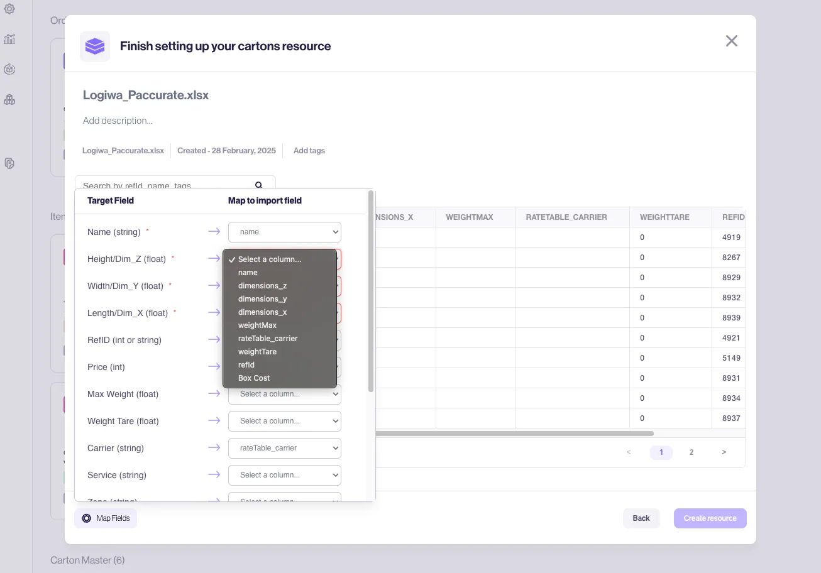821x573 pixels.
Task: Click the table's horizontal scrollbar
Action: tap(514, 434)
